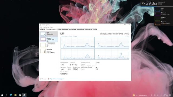The height and width of the screenshot is (97, 173).
Task: Open the Журнал приложений tab
Action: click(63, 29)
